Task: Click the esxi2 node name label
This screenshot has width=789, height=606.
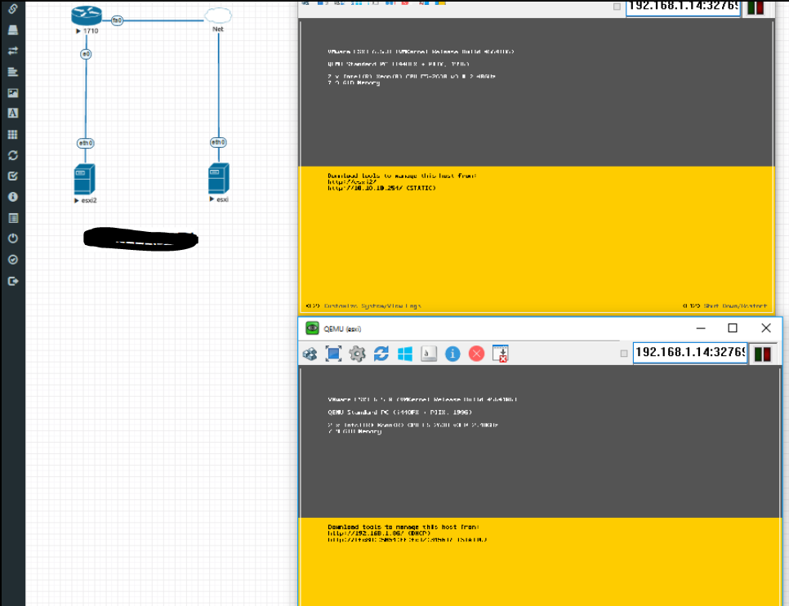Action: click(88, 200)
